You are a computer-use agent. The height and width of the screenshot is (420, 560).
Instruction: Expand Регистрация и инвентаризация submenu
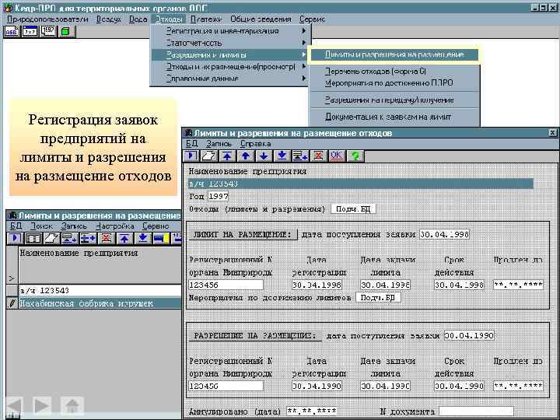click(231, 31)
